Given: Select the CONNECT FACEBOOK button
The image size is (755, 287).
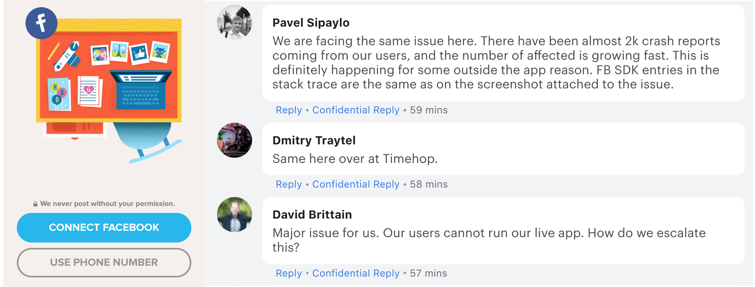Looking at the screenshot, I should point(104,227).
